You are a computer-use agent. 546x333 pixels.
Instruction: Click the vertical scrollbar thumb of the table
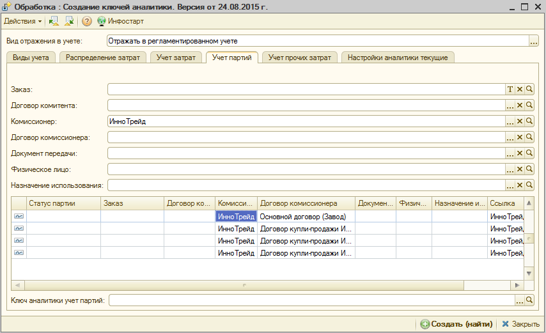529,238
